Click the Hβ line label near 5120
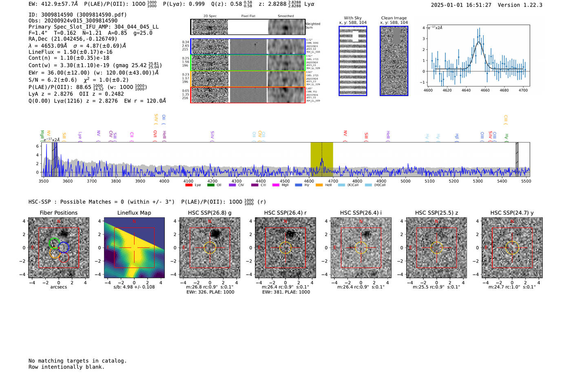The image size is (571, 389). click(457, 137)
